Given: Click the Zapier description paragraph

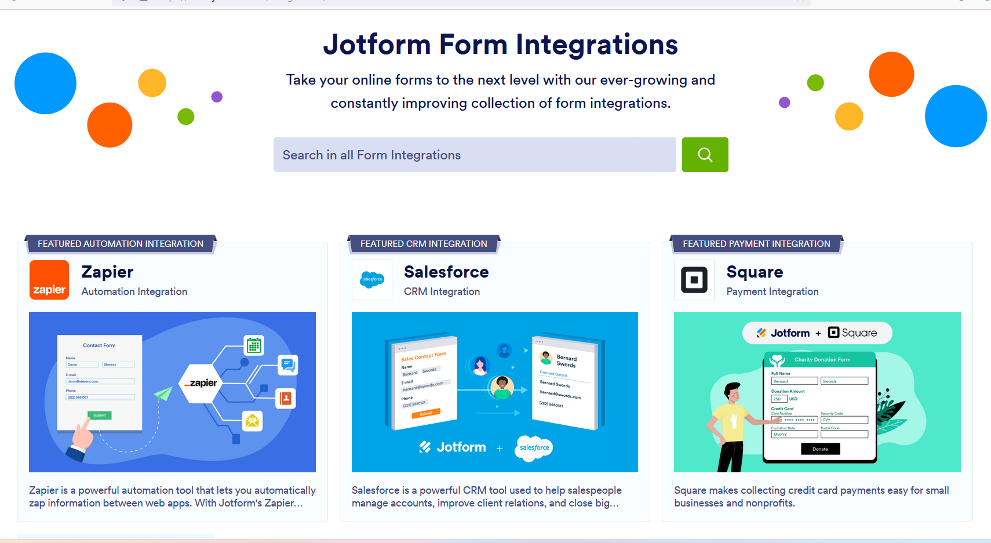Looking at the screenshot, I should [x=172, y=497].
